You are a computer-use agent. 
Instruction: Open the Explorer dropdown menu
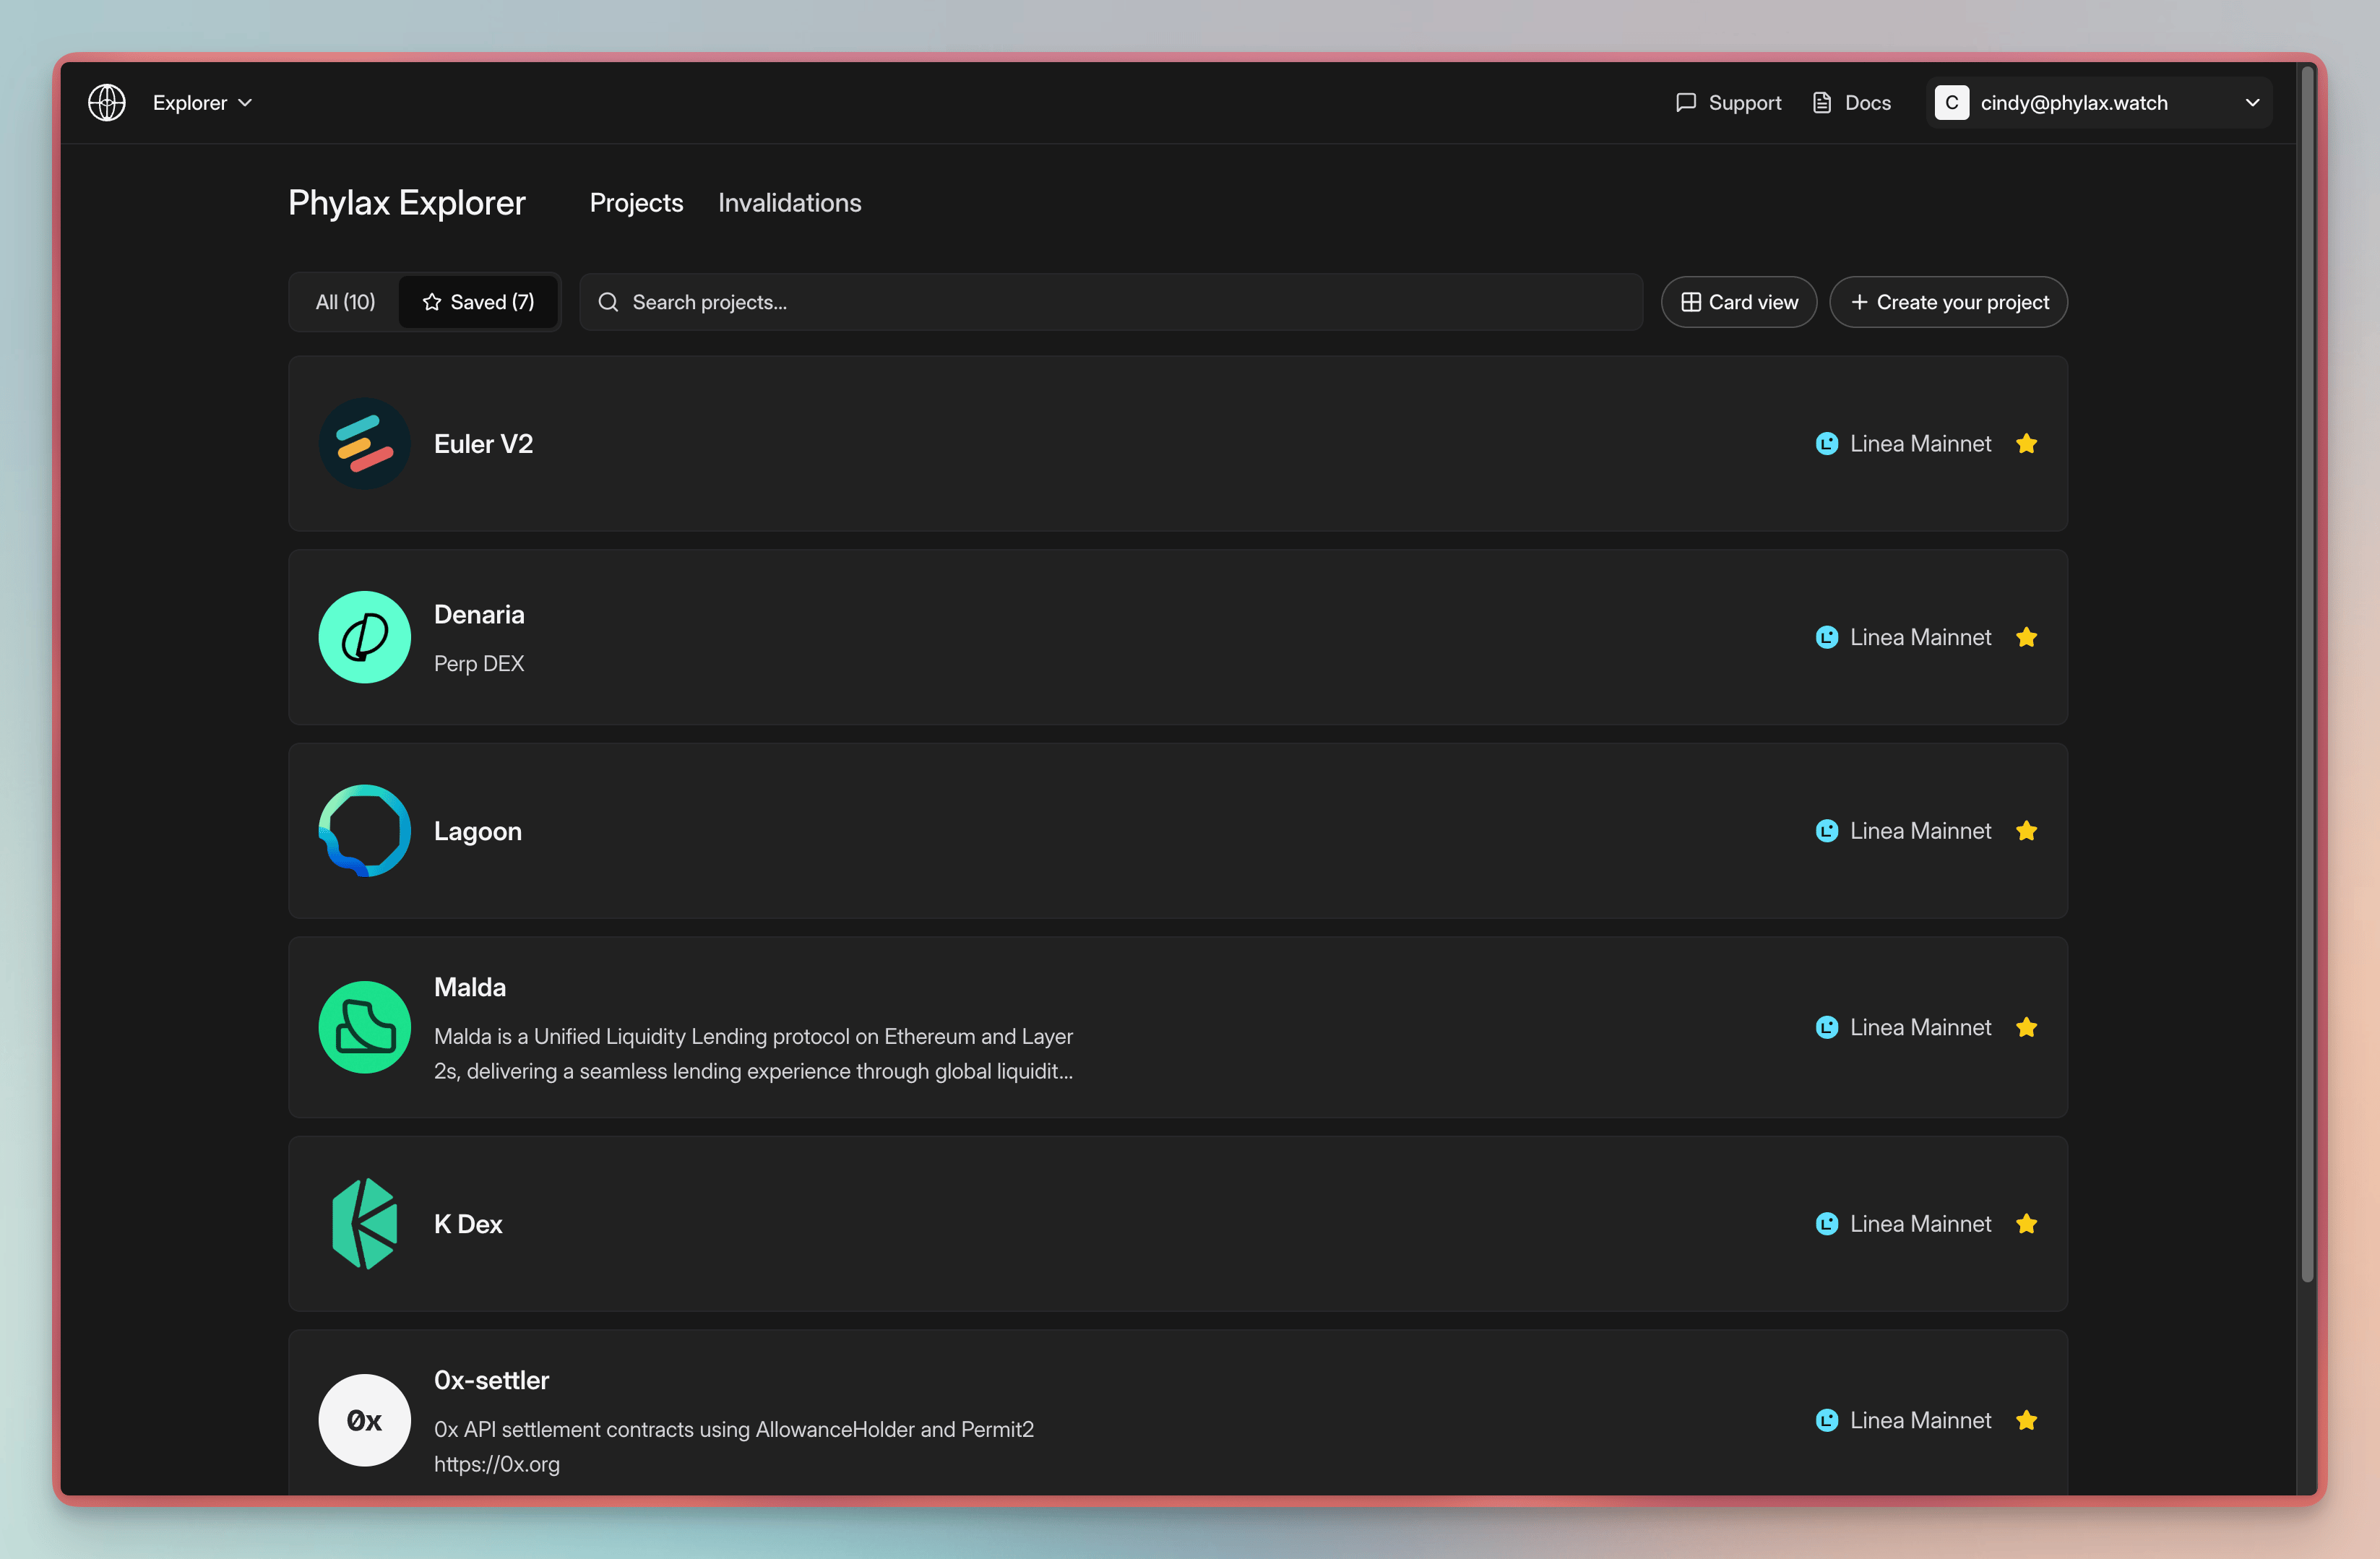click(x=202, y=103)
